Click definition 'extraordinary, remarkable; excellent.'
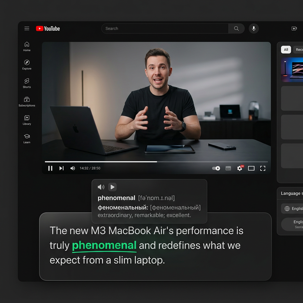The image size is (303, 303). [x=144, y=215]
